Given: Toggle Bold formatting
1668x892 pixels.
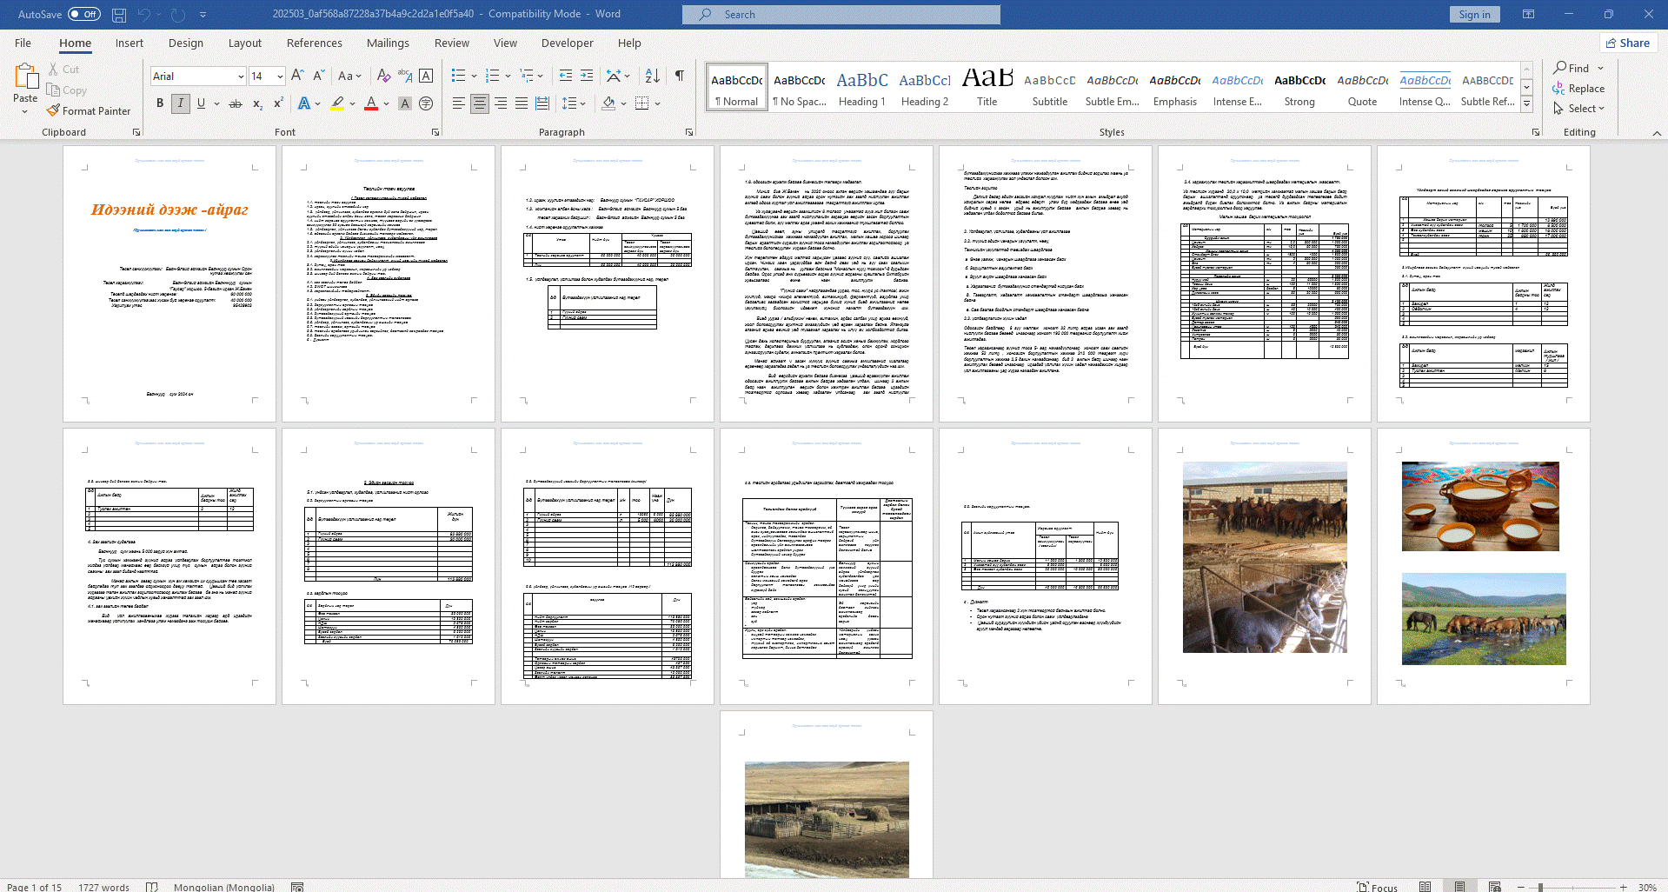Looking at the screenshot, I should (x=160, y=103).
